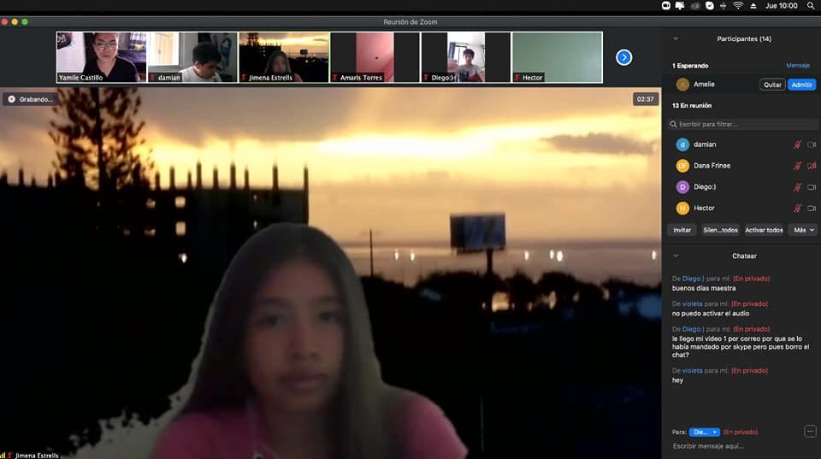
Task: Click the menu bar clock Jue 10:00
Action: pos(781,6)
